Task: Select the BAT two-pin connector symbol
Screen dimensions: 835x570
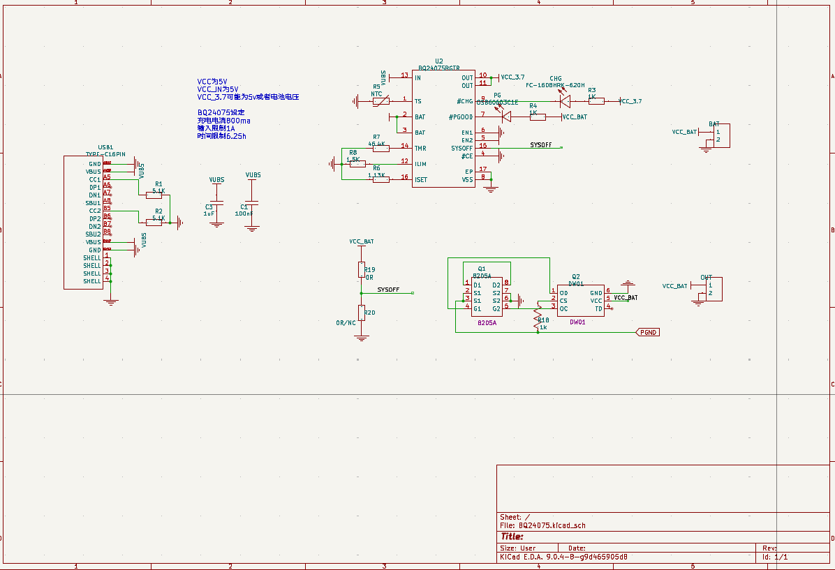Action: [721, 136]
